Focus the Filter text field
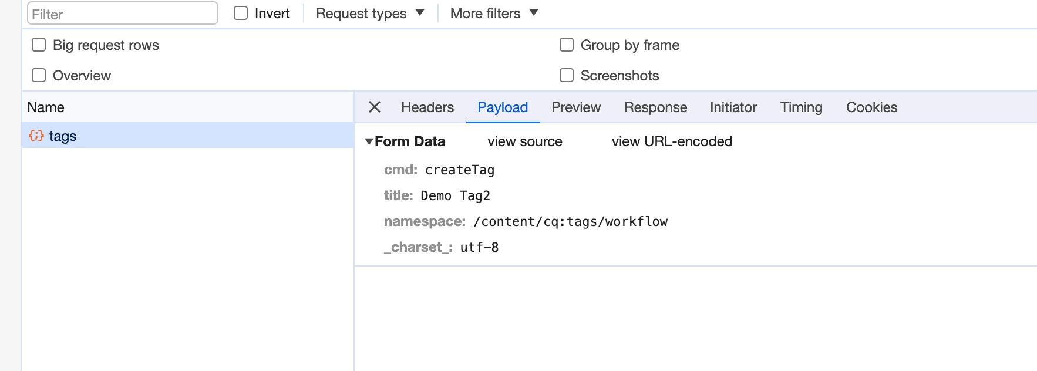This screenshot has width=1037, height=371. click(123, 14)
